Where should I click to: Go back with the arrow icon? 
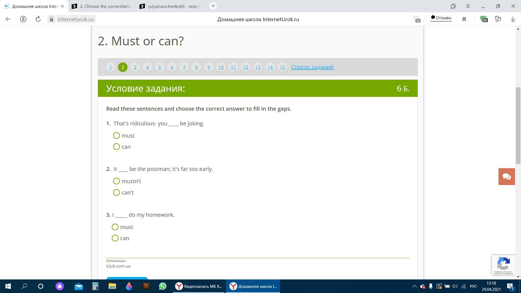(x=8, y=19)
